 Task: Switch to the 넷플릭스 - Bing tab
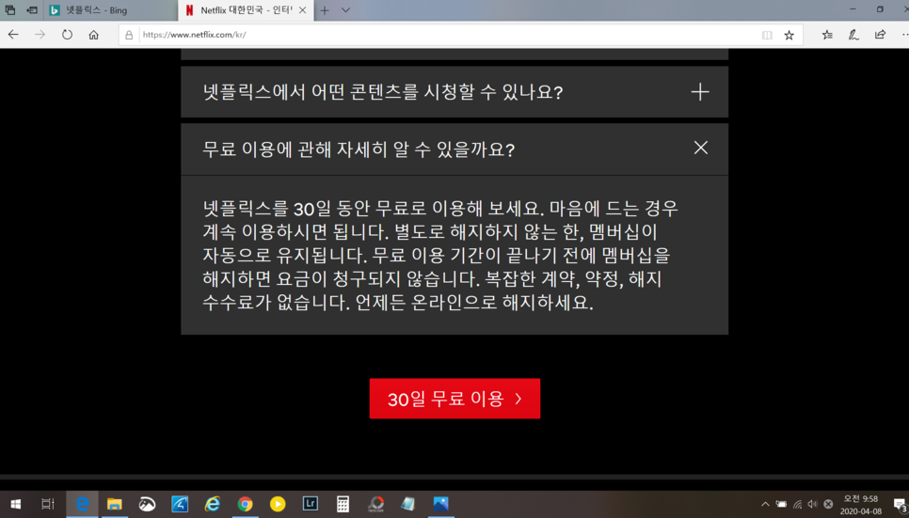pos(110,9)
